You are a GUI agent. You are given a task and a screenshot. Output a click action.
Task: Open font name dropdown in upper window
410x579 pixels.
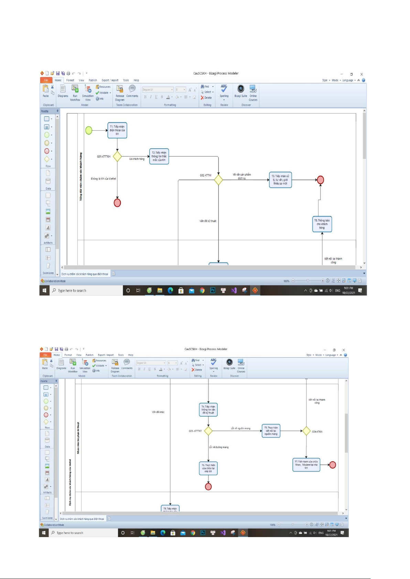tap(172, 90)
